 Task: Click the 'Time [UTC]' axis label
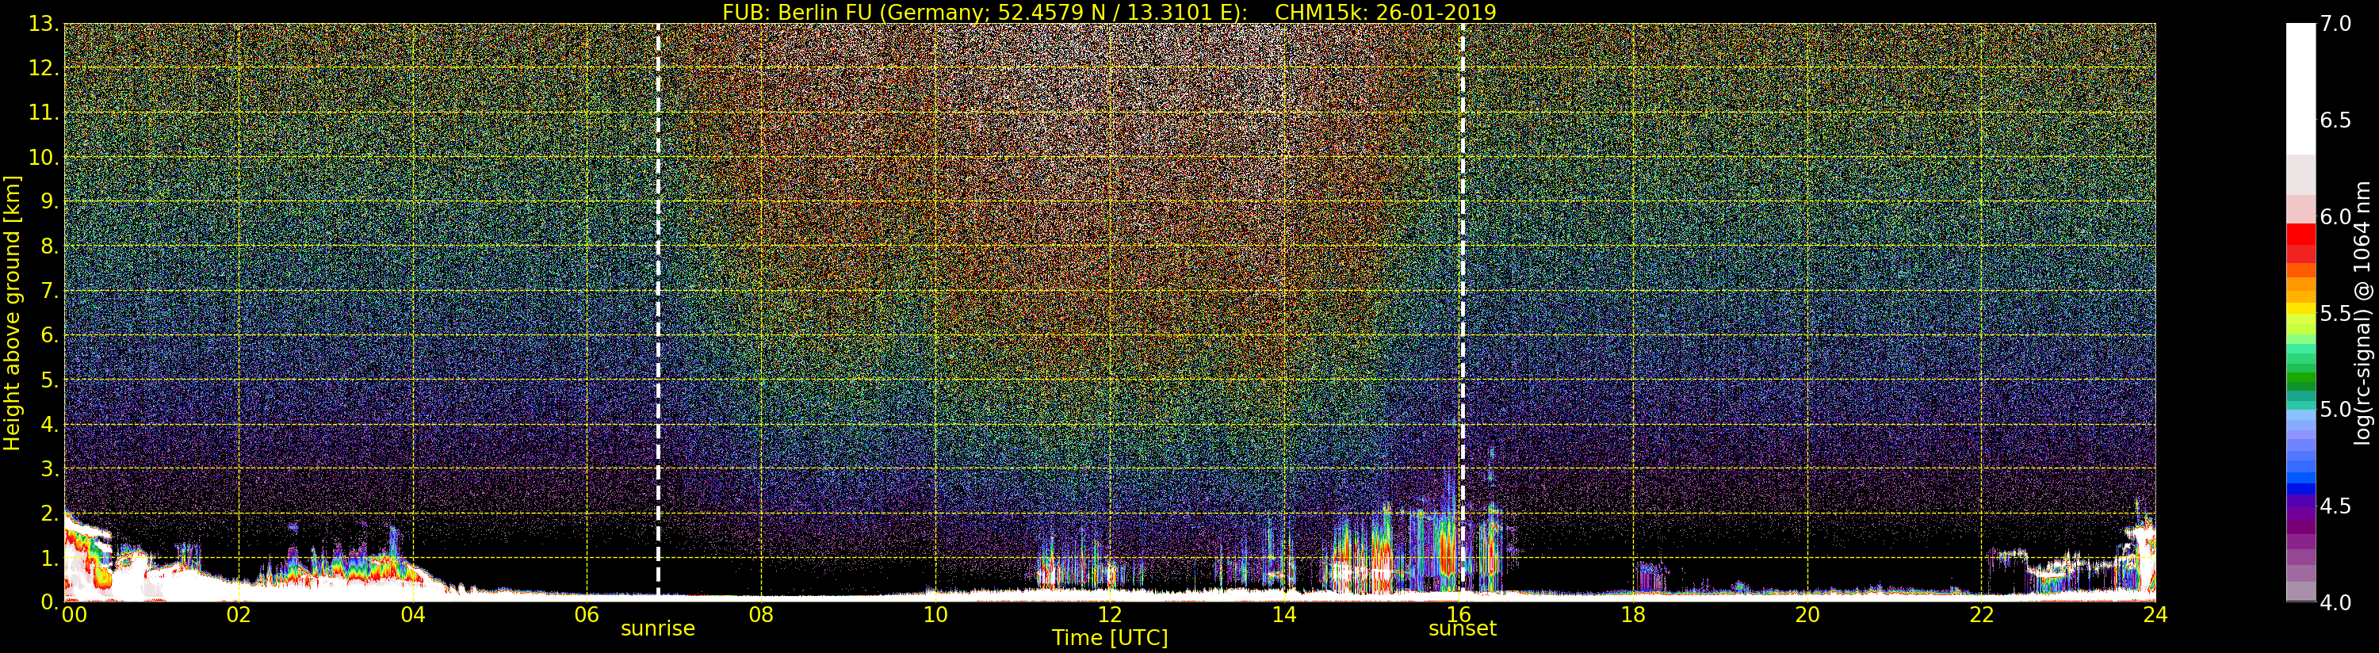click(1110, 638)
